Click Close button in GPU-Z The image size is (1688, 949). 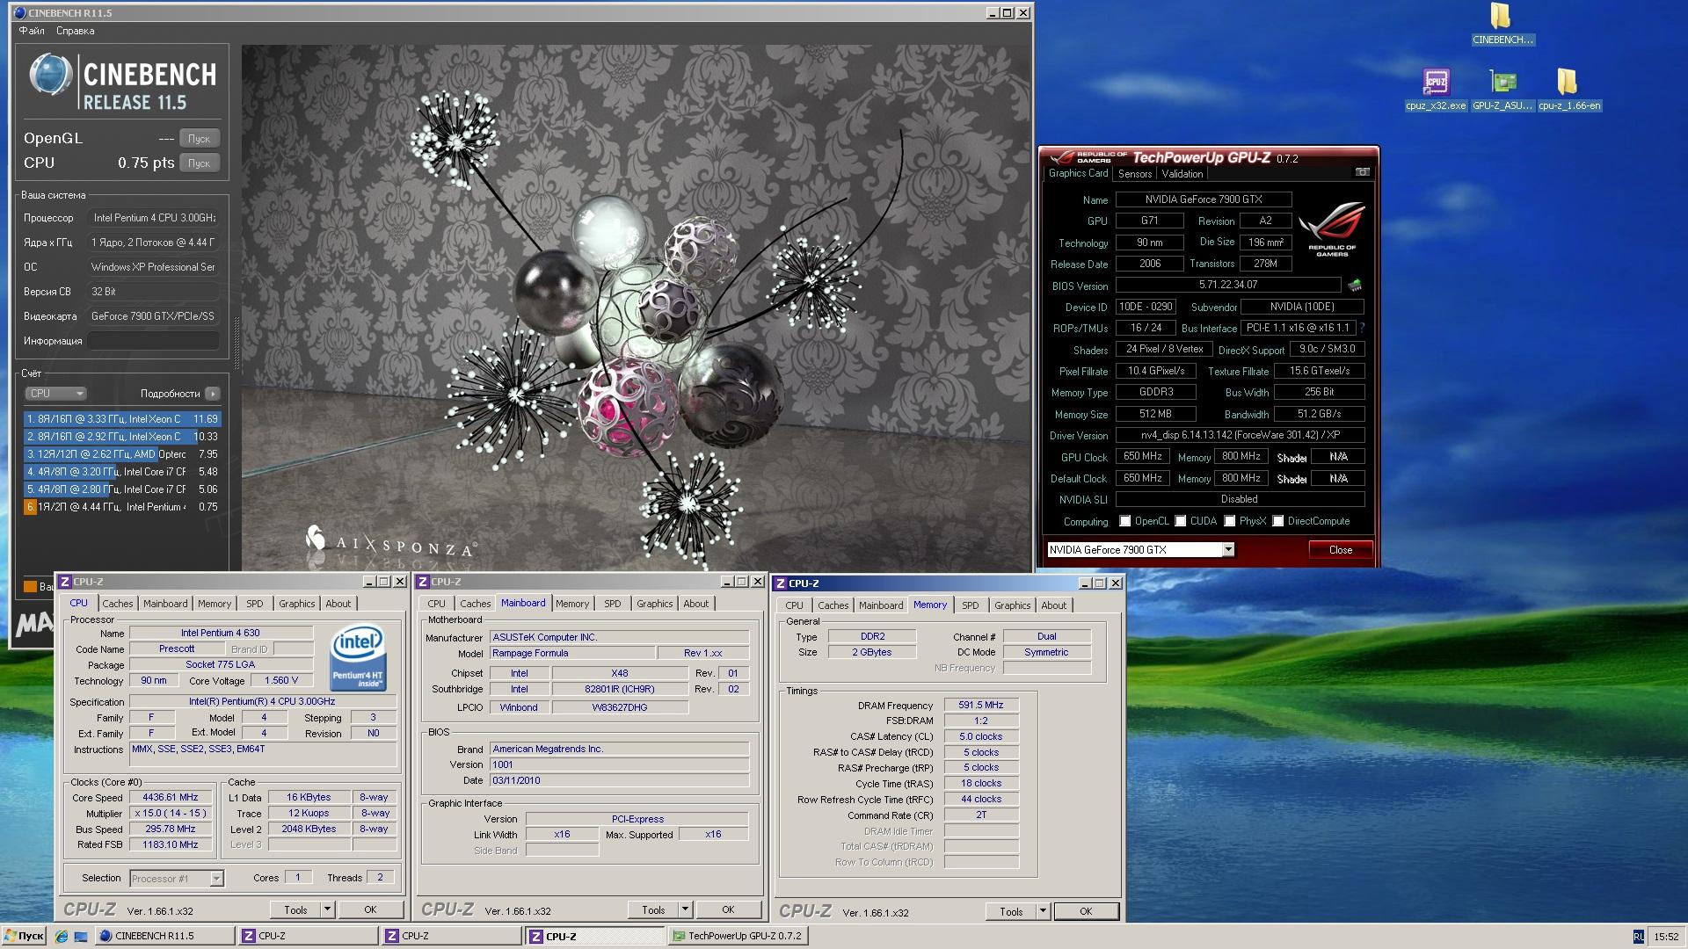click(1341, 550)
